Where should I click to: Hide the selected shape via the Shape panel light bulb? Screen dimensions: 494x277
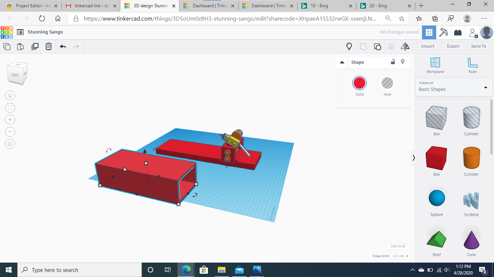point(403,62)
